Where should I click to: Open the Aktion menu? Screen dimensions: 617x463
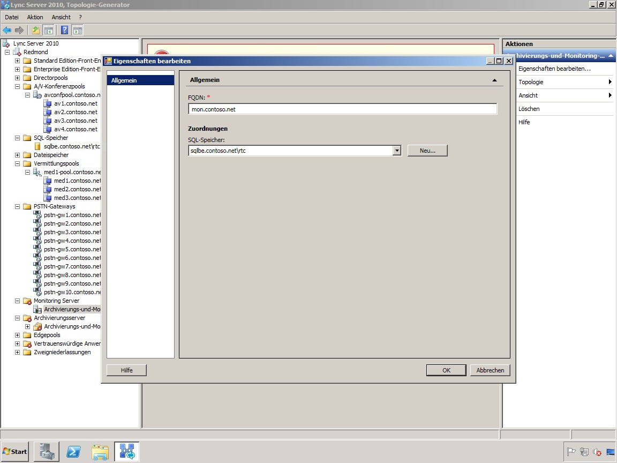[x=35, y=17]
